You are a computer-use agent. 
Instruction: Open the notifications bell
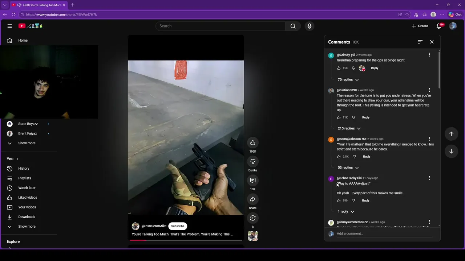[x=439, y=26]
